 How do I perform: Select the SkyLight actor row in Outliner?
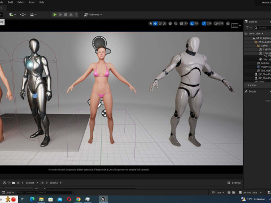(265, 59)
